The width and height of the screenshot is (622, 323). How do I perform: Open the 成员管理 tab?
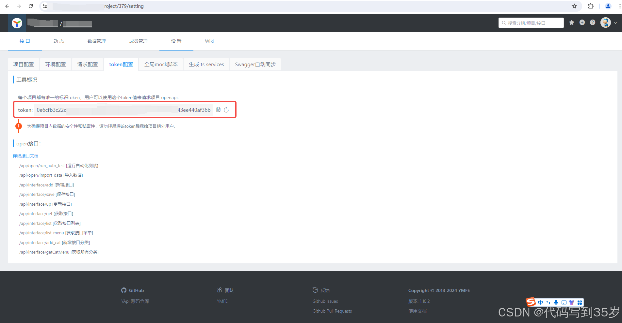coord(139,41)
